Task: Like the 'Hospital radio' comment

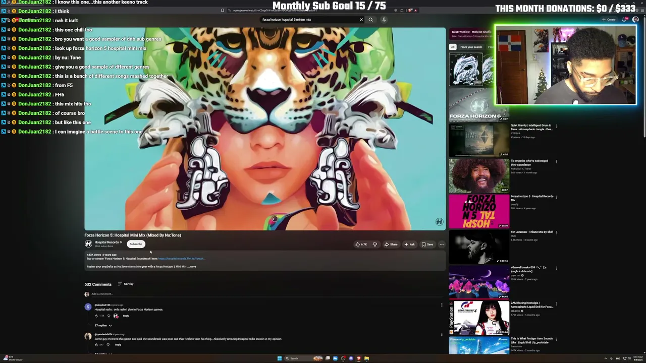Action: coord(96,316)
